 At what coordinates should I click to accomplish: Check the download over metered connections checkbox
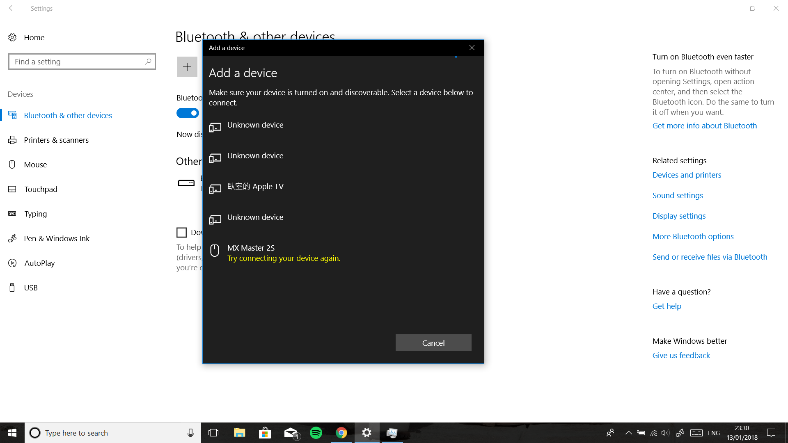(x=181, y=233)
